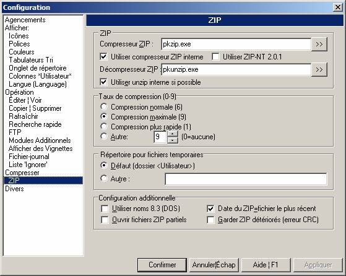Click the Confirmer button
This screenshot has width=346, height=276.
pos(162,265)
